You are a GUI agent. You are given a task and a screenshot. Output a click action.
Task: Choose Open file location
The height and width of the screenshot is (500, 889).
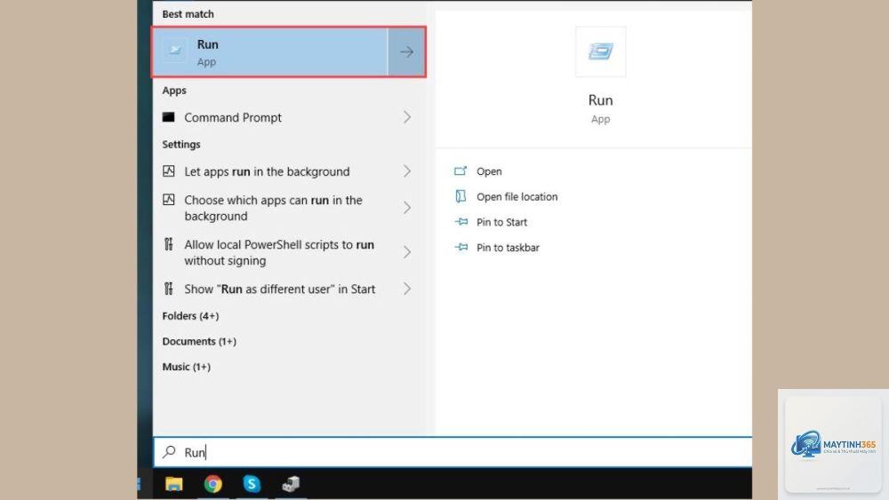click(517, 196)
